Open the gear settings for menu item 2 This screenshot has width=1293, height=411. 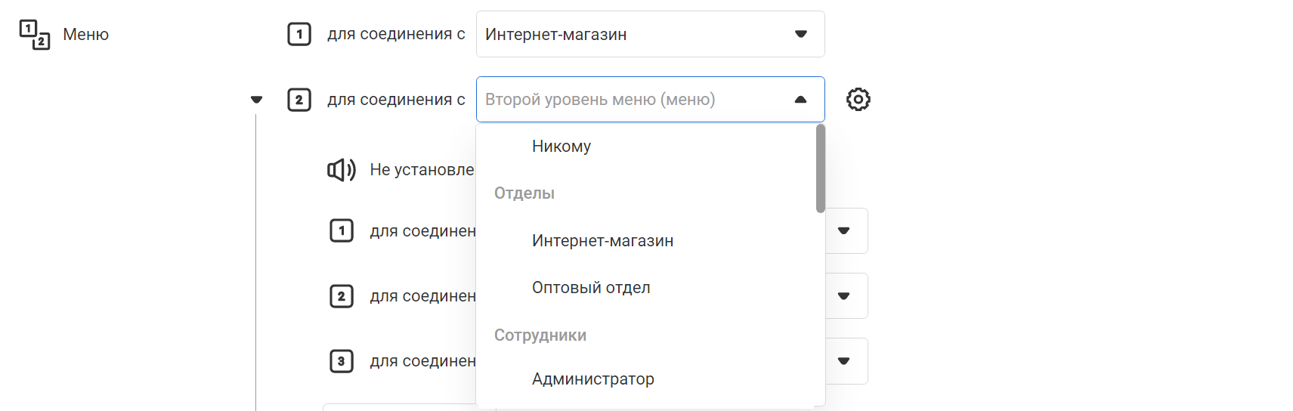tap(858, 100)
